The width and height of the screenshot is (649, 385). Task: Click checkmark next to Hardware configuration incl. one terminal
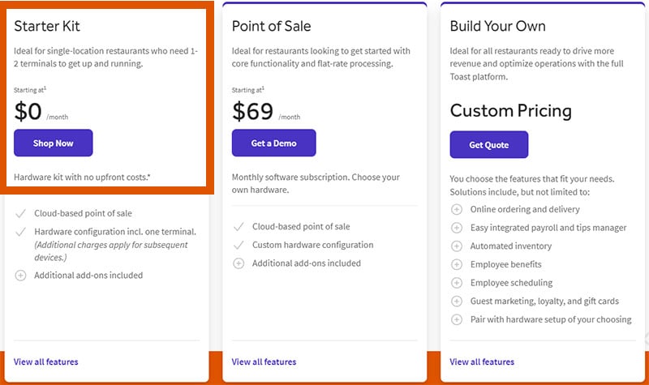pos(20,232)
